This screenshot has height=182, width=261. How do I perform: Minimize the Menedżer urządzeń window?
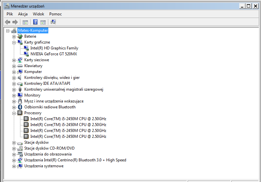[x=242, y=6]
